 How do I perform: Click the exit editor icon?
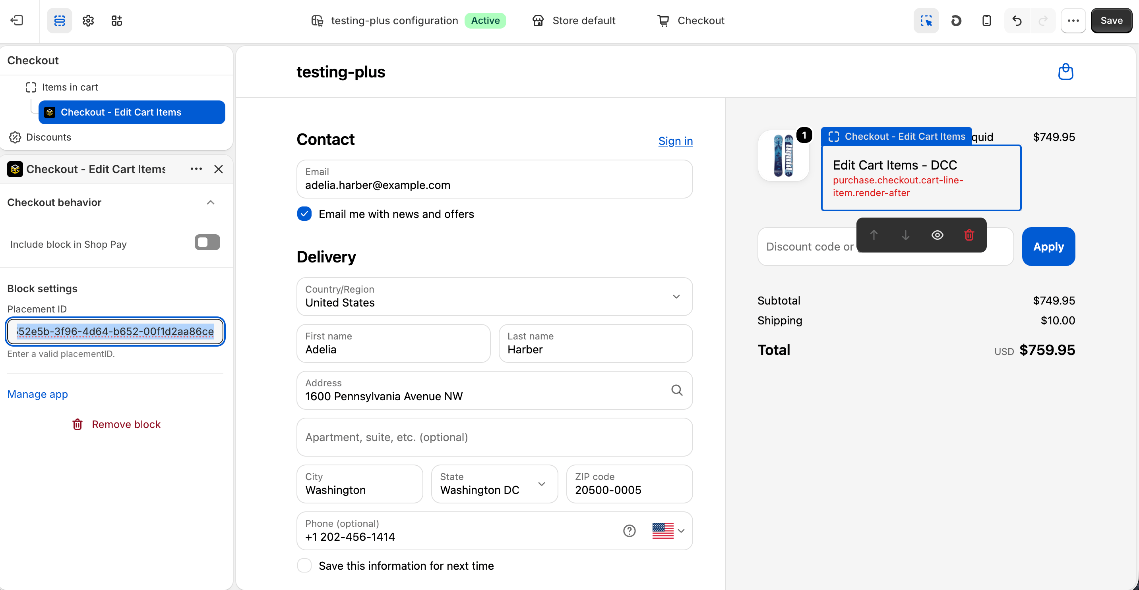tap(17, 21)
